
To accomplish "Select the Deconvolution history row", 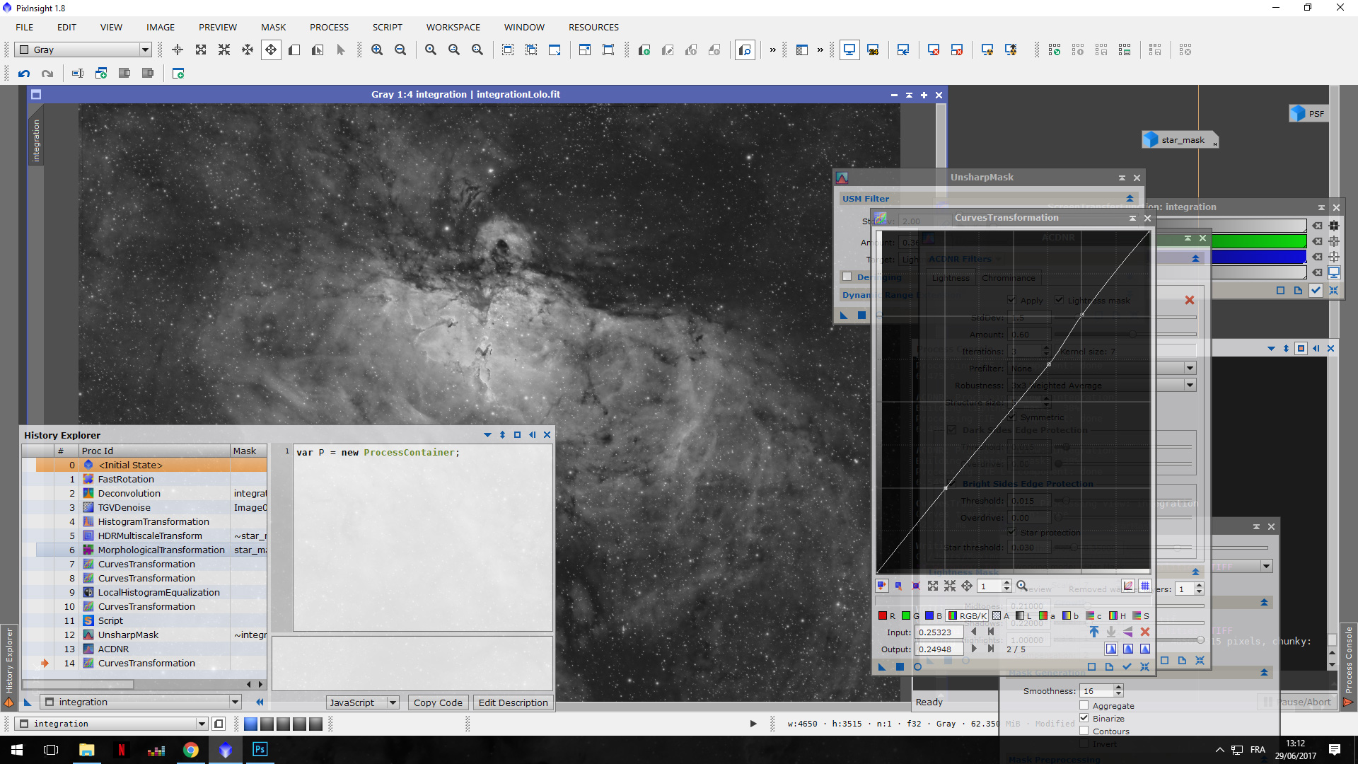I will point(144,493).
